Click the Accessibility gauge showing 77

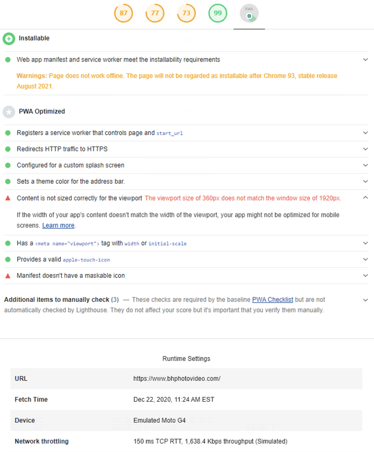(155, 13)
